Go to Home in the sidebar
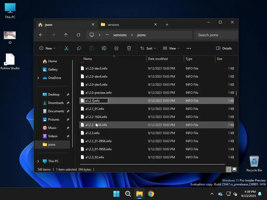 pyautogui.click(x=52, y=61)
